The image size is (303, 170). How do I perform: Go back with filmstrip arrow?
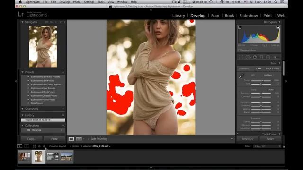(x=39, y=146)
